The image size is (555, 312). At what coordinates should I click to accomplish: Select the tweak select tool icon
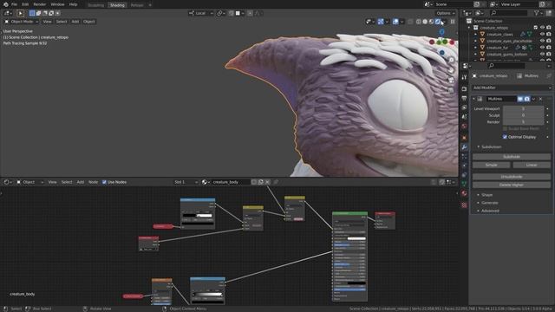pyautogui.click(x=20, y=14)
